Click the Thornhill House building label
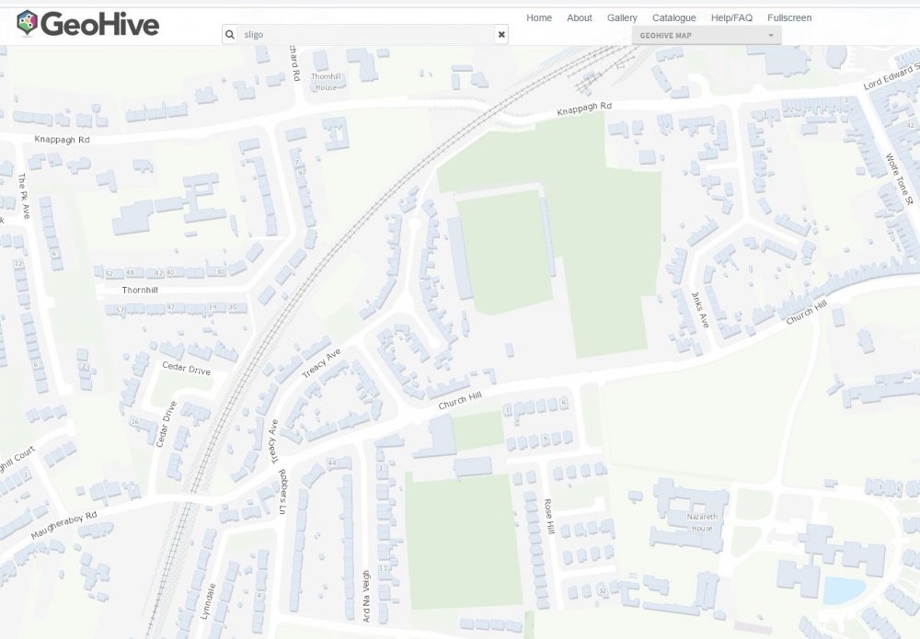Viewport: 920px width, 639px height. click(x=327, y=83)
